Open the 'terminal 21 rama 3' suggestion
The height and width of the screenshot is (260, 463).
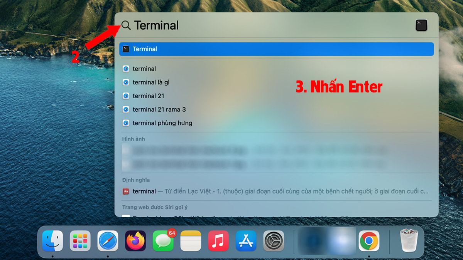(x=159, y=109)
